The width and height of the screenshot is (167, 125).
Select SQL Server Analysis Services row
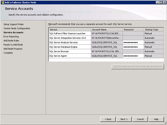tap(106, 42)
